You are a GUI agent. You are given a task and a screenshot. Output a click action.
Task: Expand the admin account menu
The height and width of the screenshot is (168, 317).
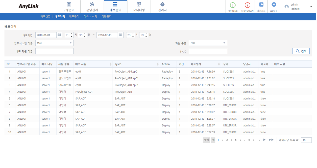click(x=311, y=7)
